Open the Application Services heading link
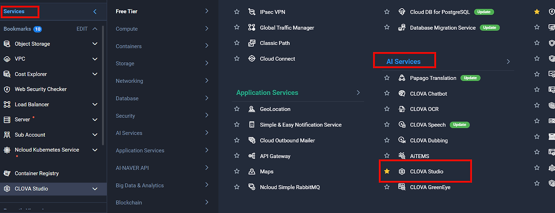This screenshot has width=555, height=213. coord(267,92)
